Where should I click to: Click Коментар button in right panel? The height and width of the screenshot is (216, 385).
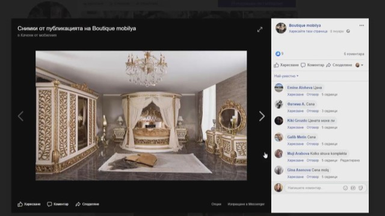[x=313, y=65]
